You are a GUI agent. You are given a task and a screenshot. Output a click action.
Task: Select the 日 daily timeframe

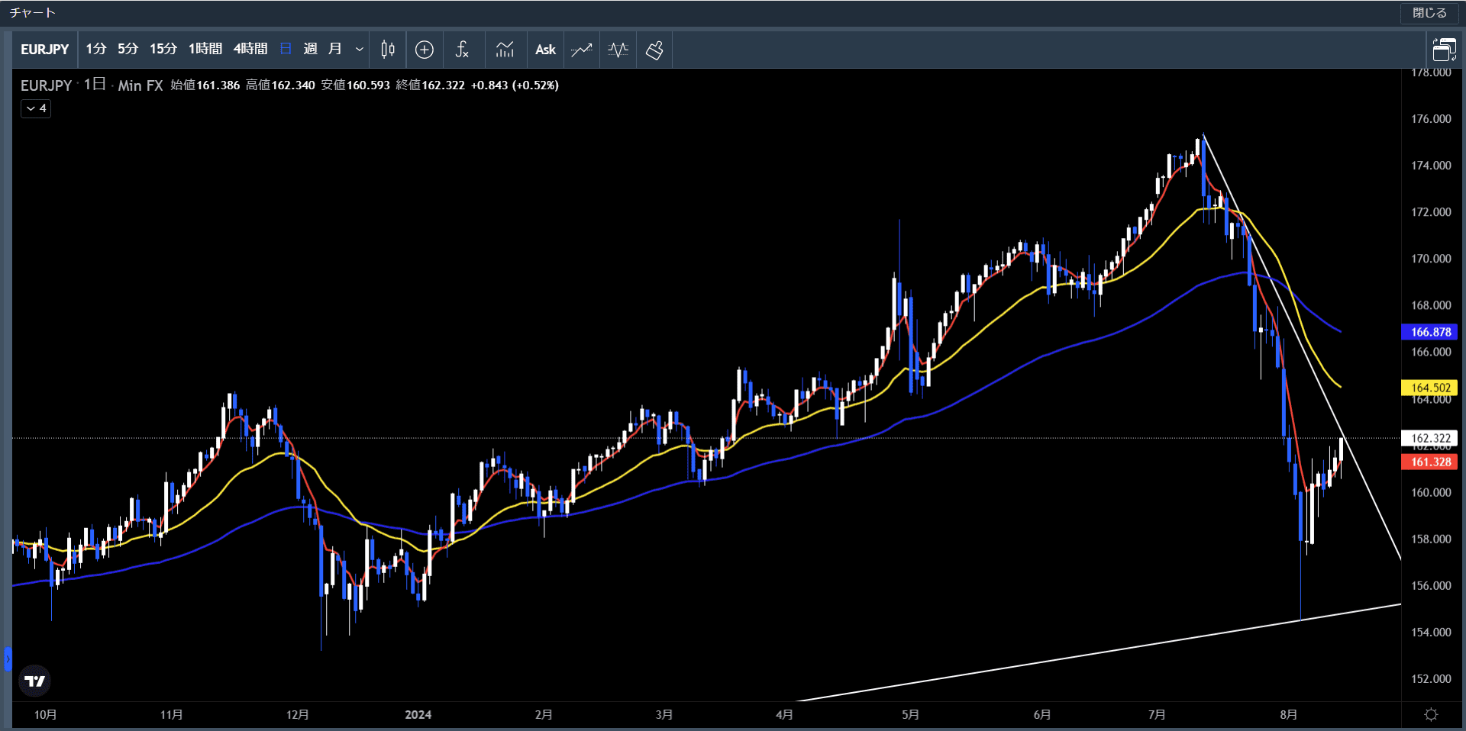pyautogui.click(x=286, y=50)
